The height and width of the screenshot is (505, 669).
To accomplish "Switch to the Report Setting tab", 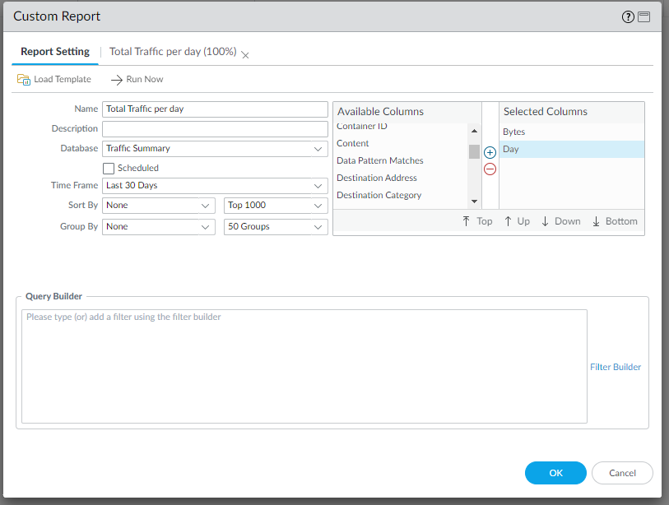I will pos(55,52).
